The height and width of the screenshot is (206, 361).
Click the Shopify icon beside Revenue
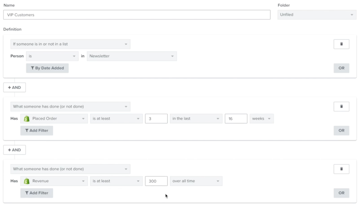27,181
